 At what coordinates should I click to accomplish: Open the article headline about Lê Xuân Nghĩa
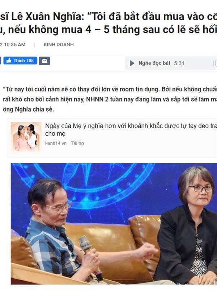pyautogui.click(x=109, y=23)
